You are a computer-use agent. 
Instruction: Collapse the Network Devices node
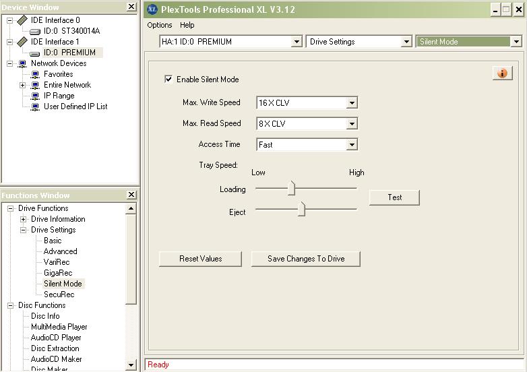pyautogui.click(x=9, y=63)
